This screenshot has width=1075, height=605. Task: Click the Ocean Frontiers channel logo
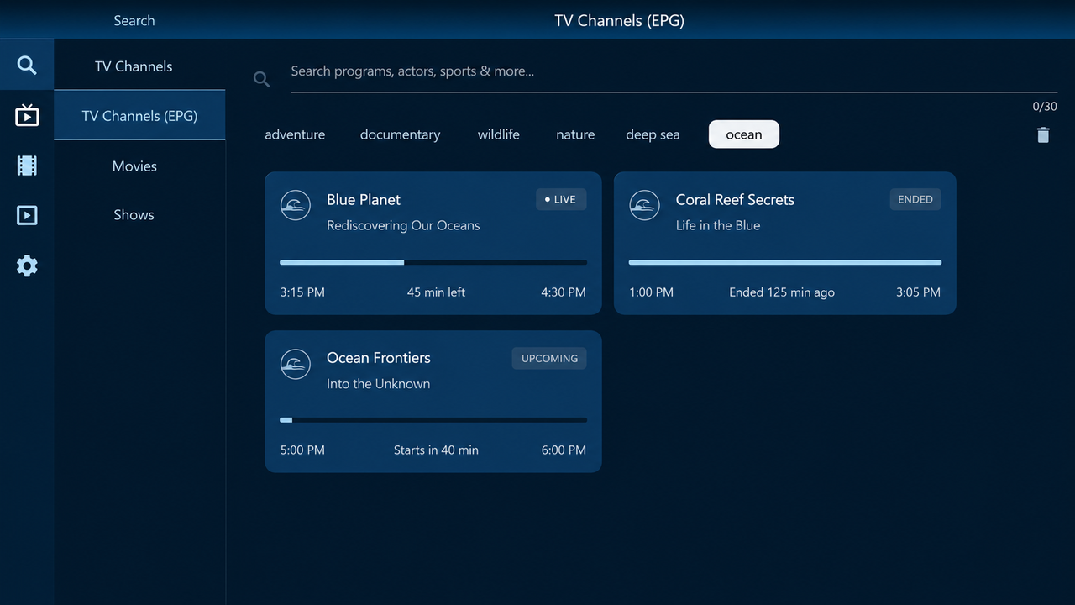click(296, 363)
